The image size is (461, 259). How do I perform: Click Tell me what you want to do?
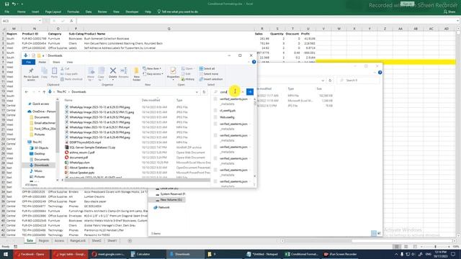click(x=178, y=12)
